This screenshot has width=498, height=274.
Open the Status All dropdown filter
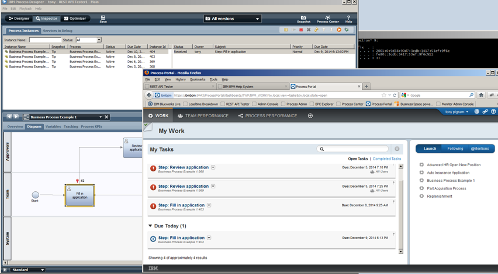coord(89,40)
